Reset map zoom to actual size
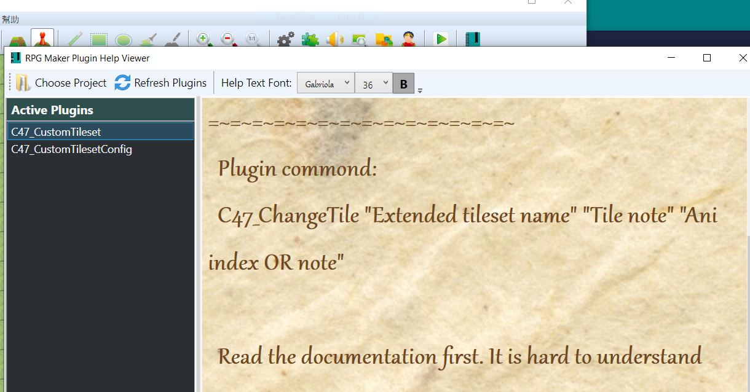The height and width of the screenshot is (392, 750). (x=253, y=40)
